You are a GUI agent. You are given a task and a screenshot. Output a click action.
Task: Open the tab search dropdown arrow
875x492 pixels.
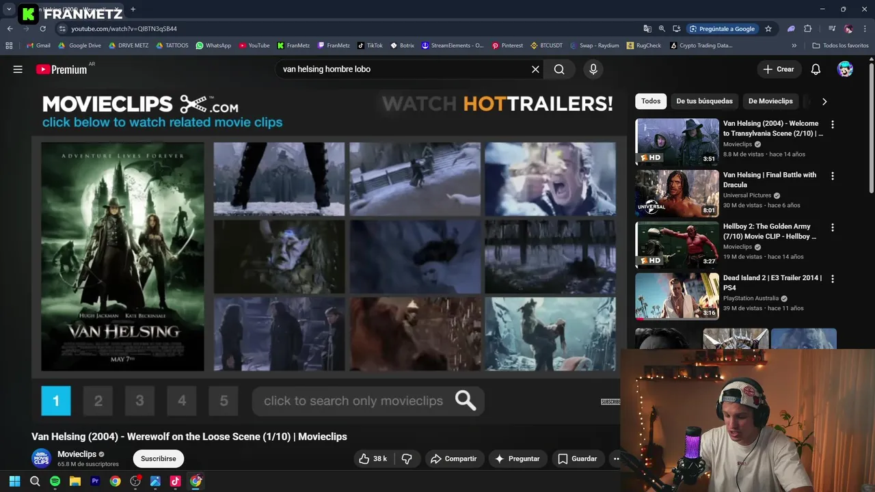point(9,10)
